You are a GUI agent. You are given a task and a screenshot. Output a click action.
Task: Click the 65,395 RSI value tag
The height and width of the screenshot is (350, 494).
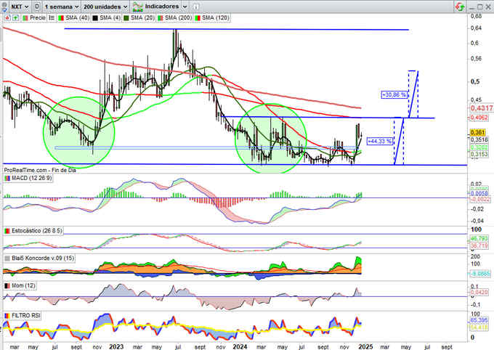479,320
